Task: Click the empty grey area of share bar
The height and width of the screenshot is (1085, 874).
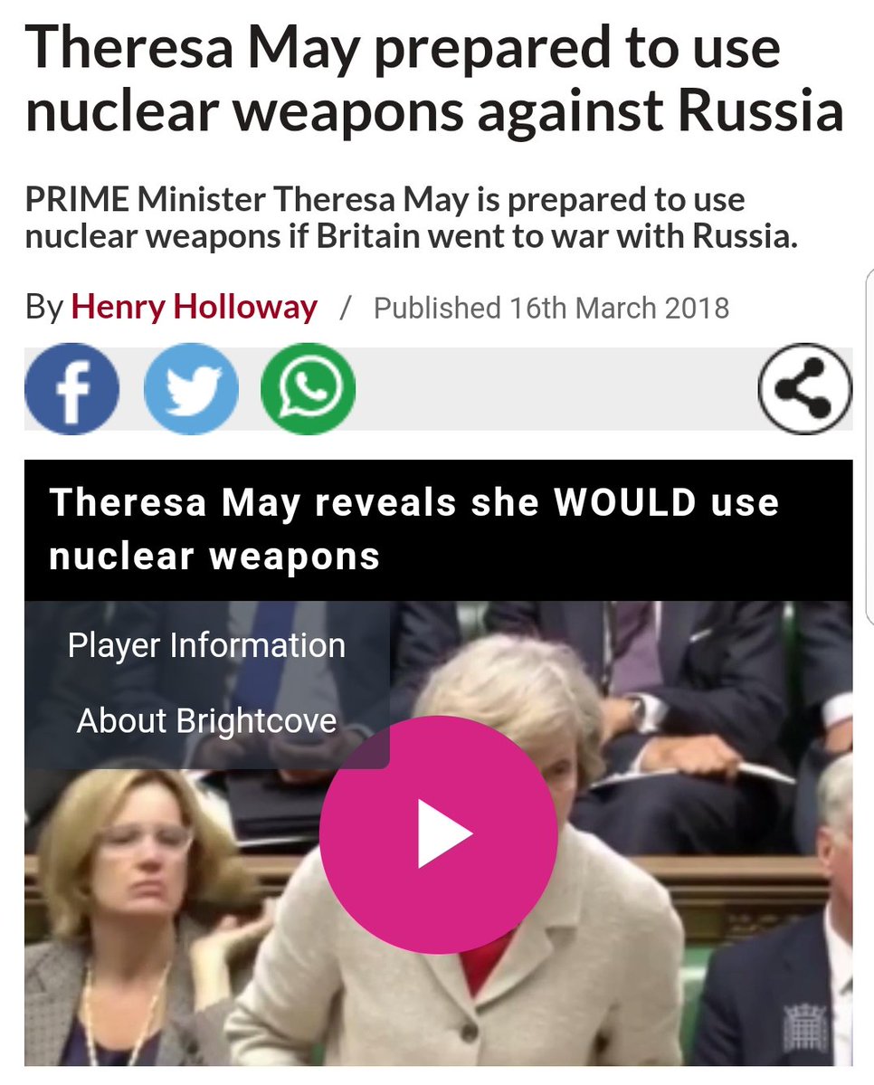Action: click(554, 389)
